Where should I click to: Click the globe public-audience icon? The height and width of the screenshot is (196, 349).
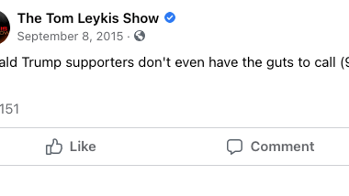139,36
